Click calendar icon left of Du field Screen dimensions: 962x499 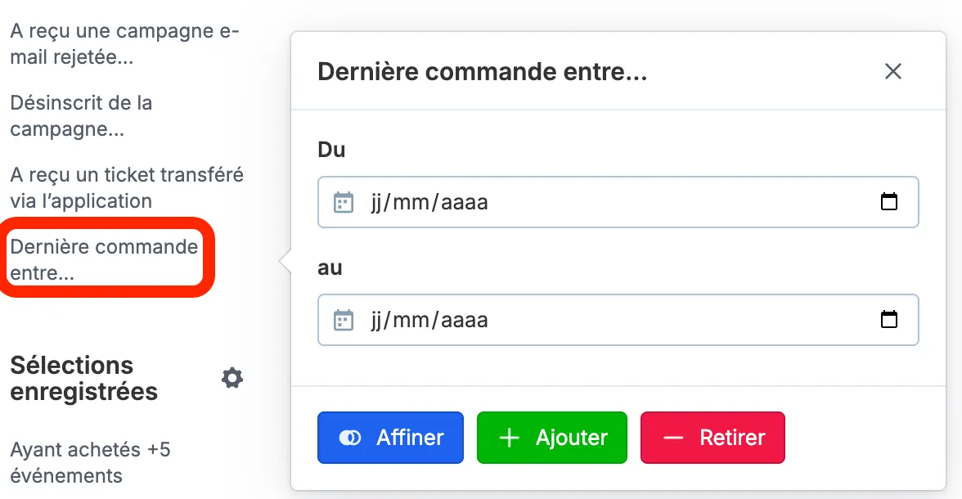pyautogui.click(x=344, y=202)
